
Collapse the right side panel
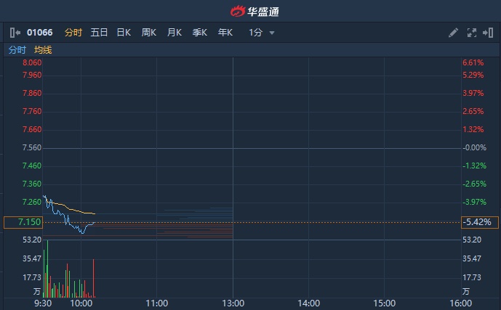(488, 33)
